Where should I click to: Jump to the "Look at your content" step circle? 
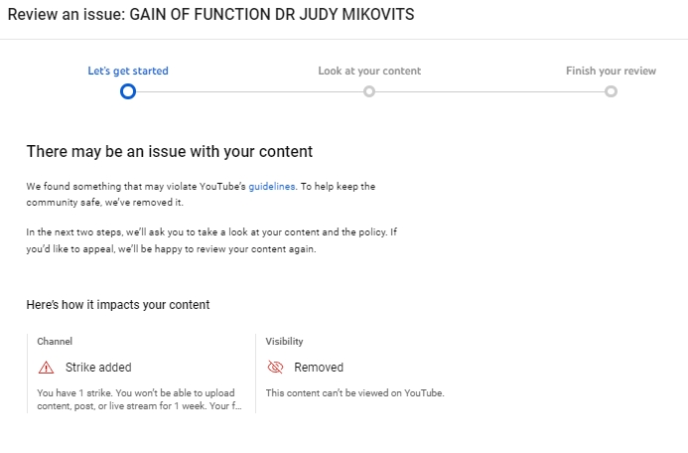coord(369,91)
